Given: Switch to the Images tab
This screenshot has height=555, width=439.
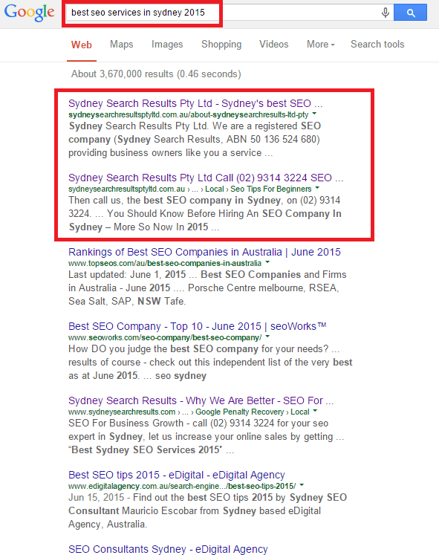Looking at the screenshot, I should tap(167, 45).
